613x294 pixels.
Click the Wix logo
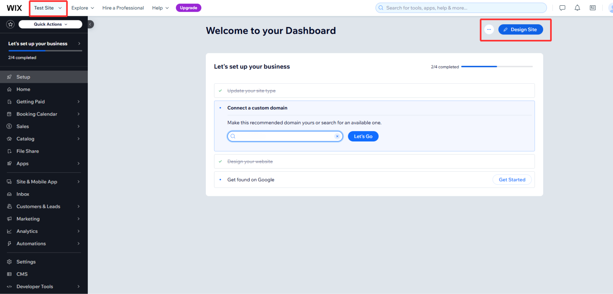click(14, 8)
